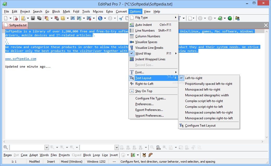This screenshot has height=166, width=271.
Task: Click the highlight search matches icon
Action: pyautogui.click(x=158, y=147)
